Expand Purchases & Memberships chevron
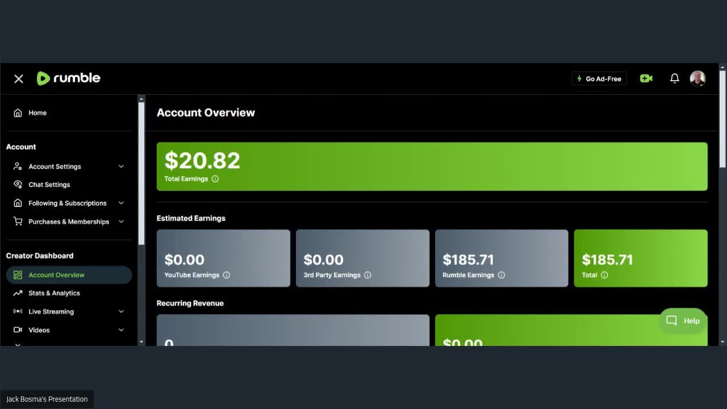Screen dimensions: 727x409 coord(121,222)
